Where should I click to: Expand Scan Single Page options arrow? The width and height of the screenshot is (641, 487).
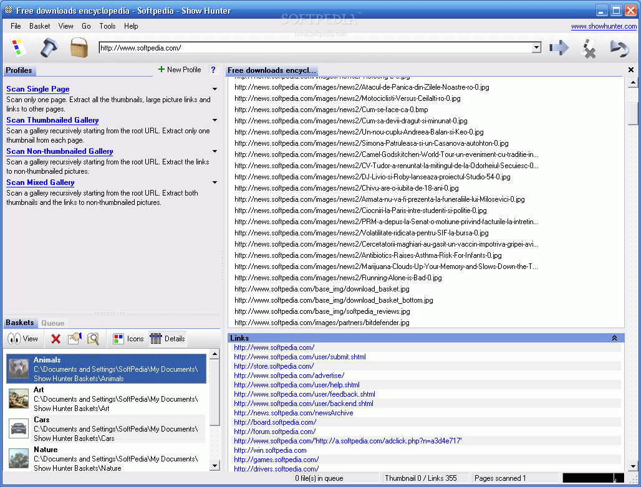click(214, 89)
